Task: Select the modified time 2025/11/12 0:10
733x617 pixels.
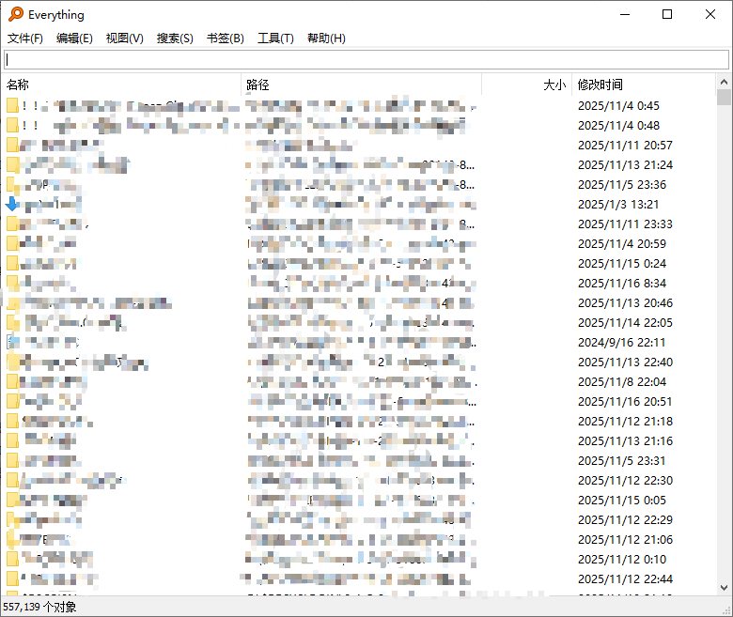Action: [622, 560]
